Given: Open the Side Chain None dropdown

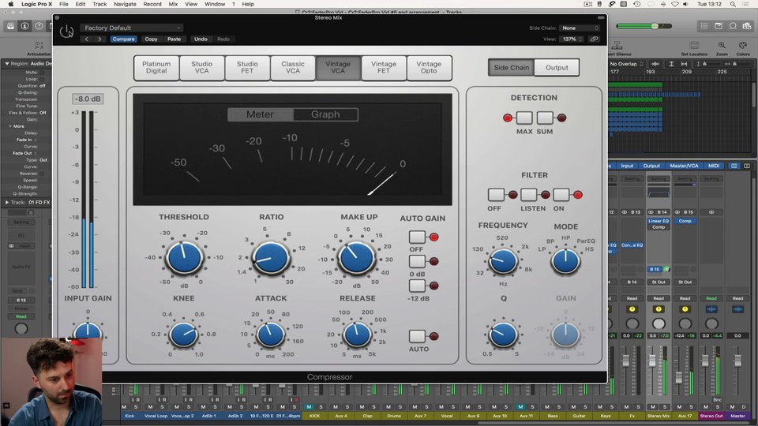Looking at the screenshot, I should (x=580, y=28).
